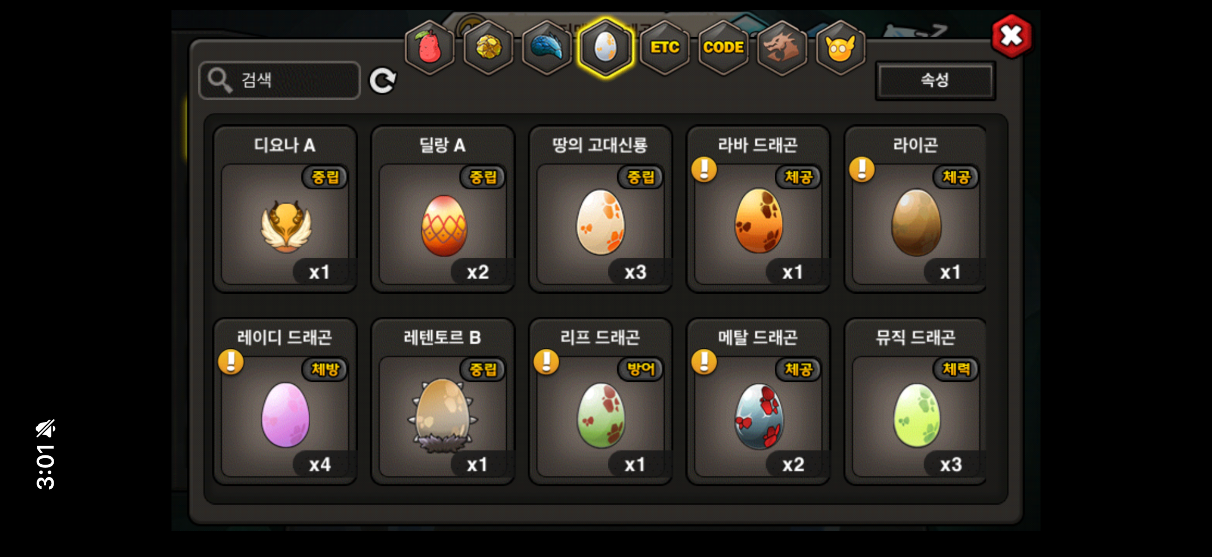Open the yellow owl face tab
The image size is (1212, 557).
(840, 48)
